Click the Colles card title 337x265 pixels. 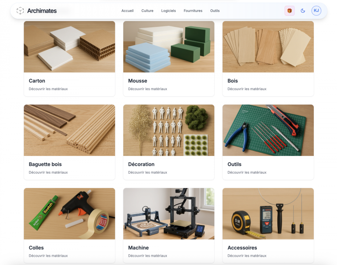[x=36, y=248]
